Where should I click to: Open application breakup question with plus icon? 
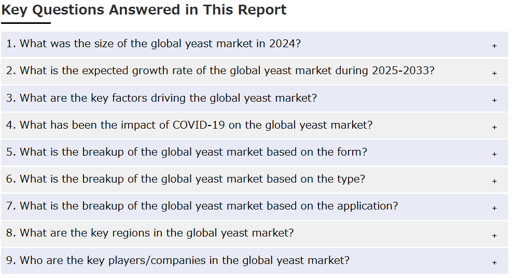click(494, 208)
